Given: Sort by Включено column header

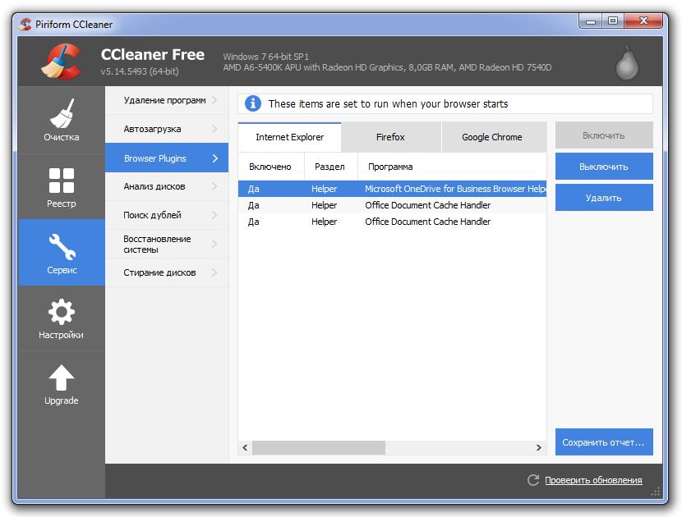Looking at the screenshot, I should click(x=270, y=167).
